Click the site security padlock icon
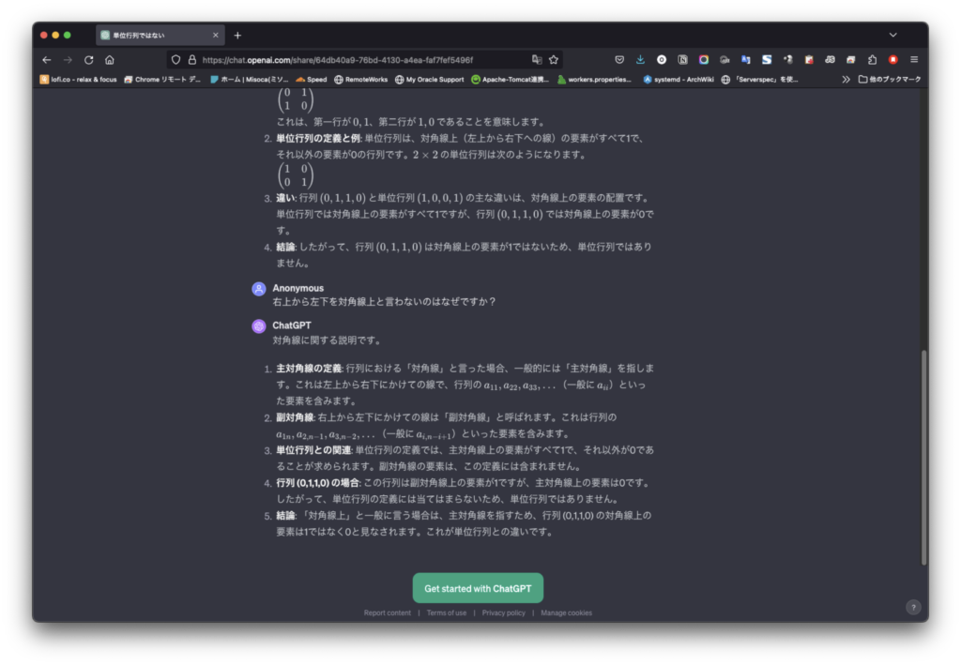 (x=191, y=59)
